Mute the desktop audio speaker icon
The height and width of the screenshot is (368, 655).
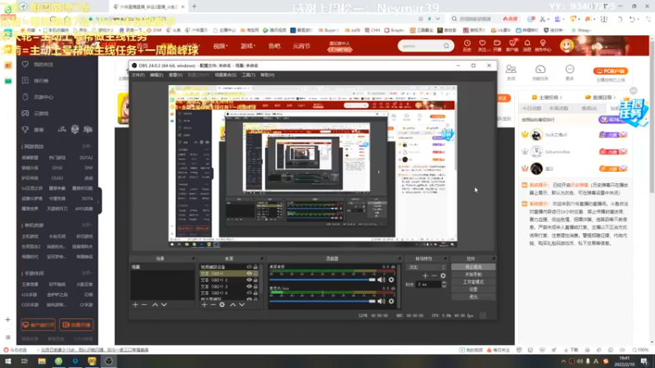coord(382,280)
